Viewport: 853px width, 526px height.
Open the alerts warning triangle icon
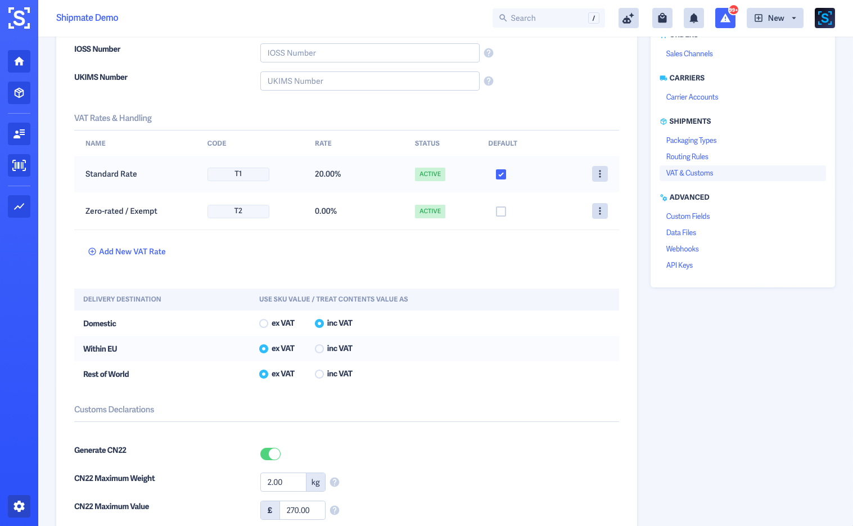tap(725, 18)
